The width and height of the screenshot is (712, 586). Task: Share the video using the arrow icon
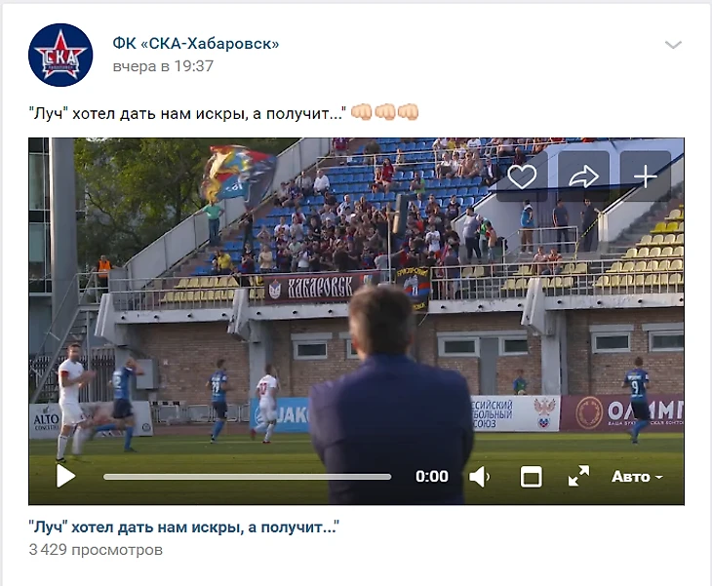pos(583,176)
